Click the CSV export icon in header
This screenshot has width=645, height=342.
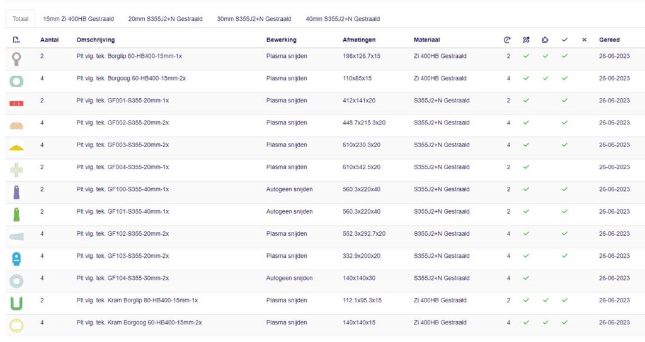16,40
